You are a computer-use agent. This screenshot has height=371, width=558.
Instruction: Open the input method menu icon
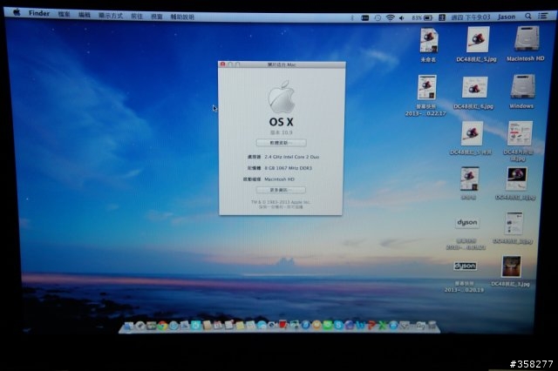442,17
